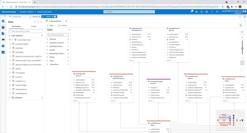Open the directory switch icon in header
Screen dimensions: 247x133
tap(197, 12)
